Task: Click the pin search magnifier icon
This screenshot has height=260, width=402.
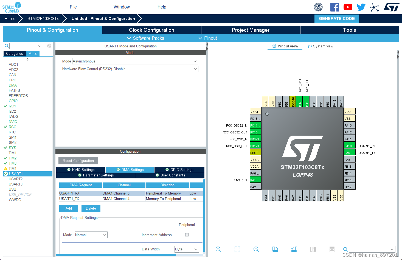Action: pyautogui.click(x=345, y=249)
